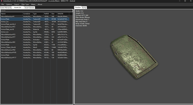This screenshot has height=105, width=193.
Task: Click the armor plate texture preview image
Action: tap(134, 57)
